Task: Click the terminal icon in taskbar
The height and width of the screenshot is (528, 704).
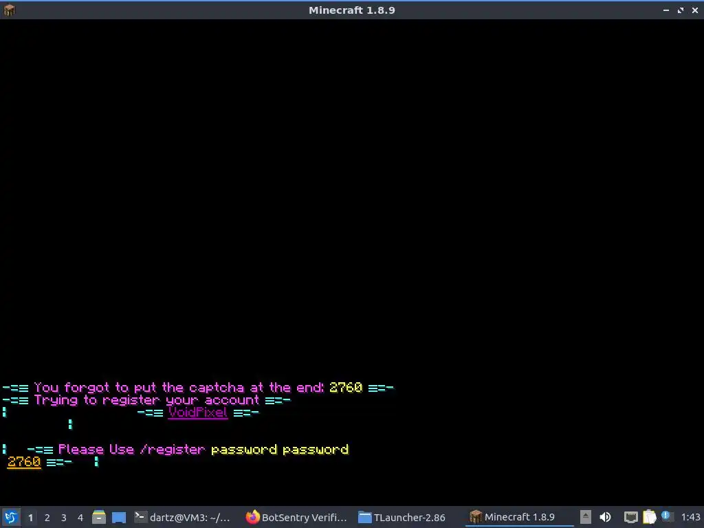Action: pos(140,517)
